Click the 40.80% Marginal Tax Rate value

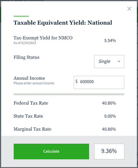(x=109, y=129)
